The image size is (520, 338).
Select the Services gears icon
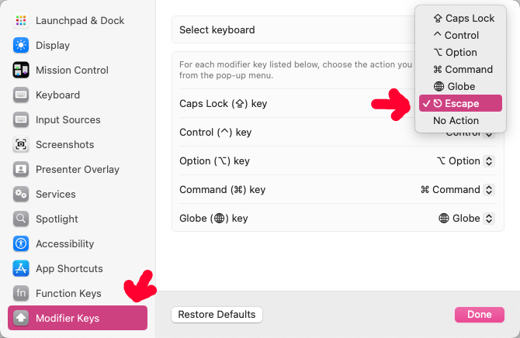click(x=21, y=194)
